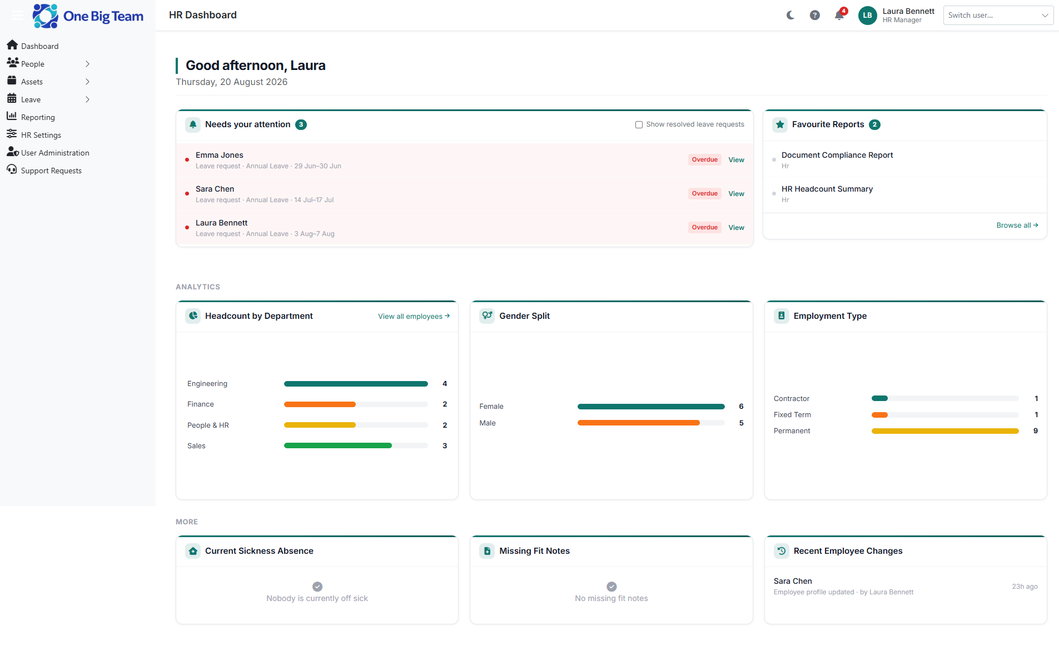Expand the Assets menu chevron

(87, 82)
